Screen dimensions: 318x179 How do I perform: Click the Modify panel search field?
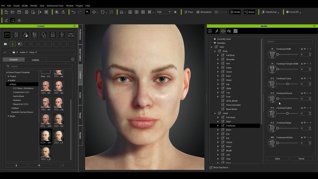click(289, 41)
